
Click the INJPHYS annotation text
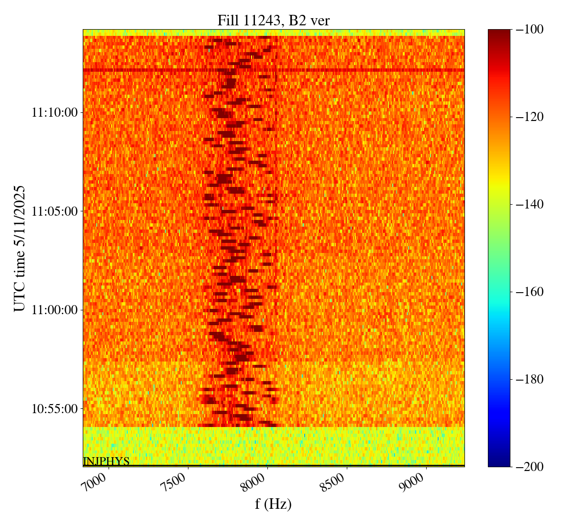[106, 461]
